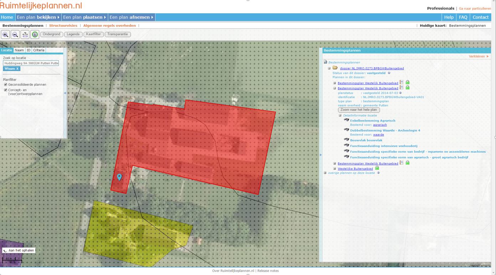Open the Structuurvisies map tab
Screen dimensions: 496x275
click(x=63, y=26)
